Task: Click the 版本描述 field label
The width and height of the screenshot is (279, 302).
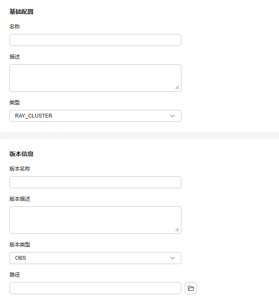Action: click(x=20, y=199)
